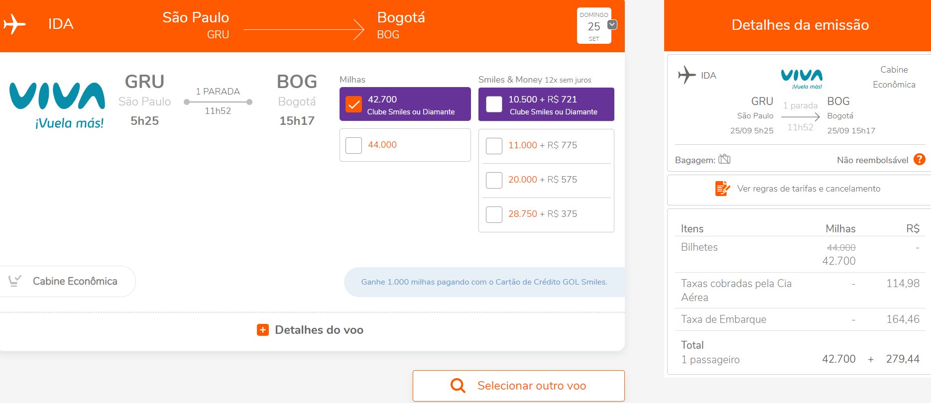Click the orange question mark help icon
Screen dimensions: 931x403
[920, 159]
